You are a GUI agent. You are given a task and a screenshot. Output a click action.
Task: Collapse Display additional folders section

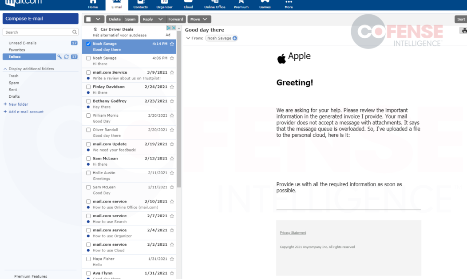(5, 69)
